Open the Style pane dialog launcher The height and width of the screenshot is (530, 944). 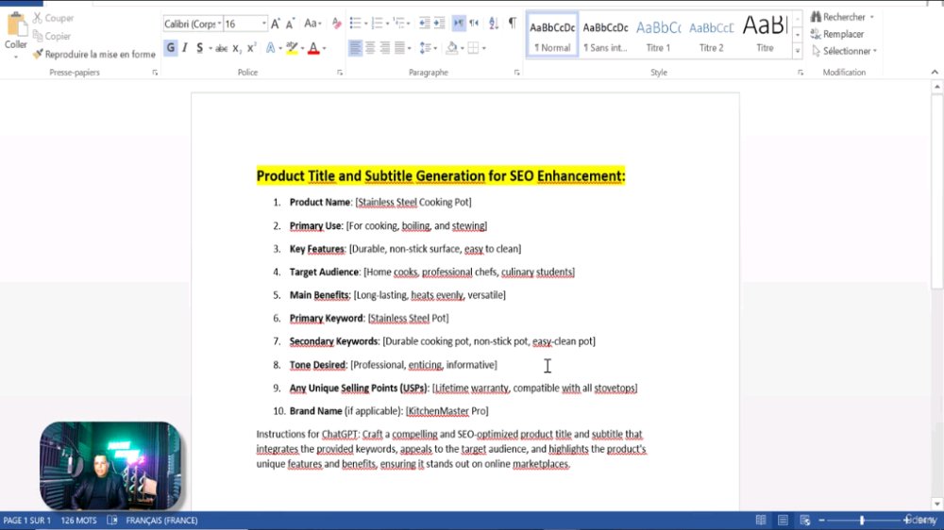click(801, 73)
